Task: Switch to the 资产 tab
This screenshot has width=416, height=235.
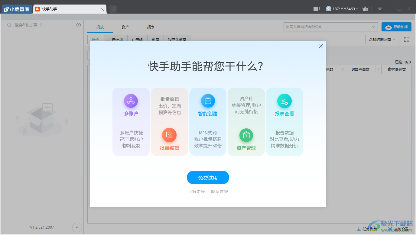Action: click(125, 27)
